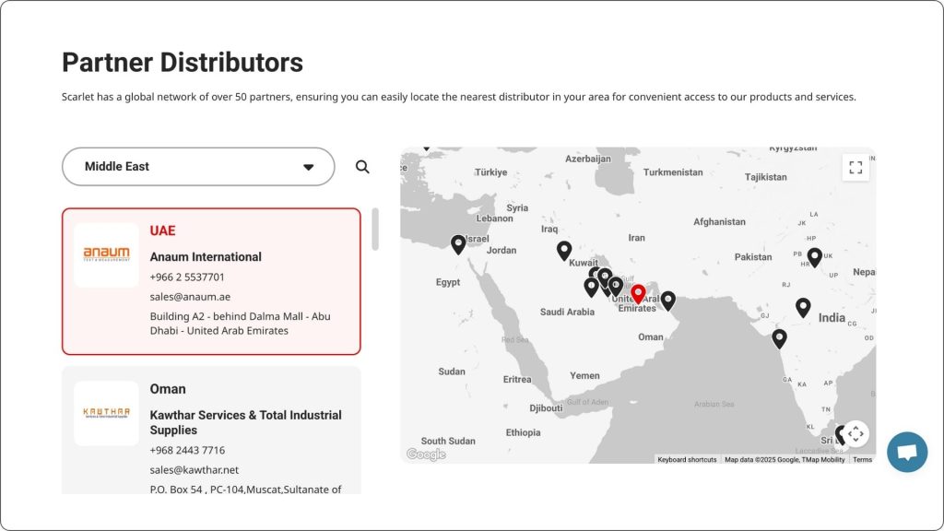Toggle fullscreen map view
The image size is (944, 531).
click(x=855, y=167)
